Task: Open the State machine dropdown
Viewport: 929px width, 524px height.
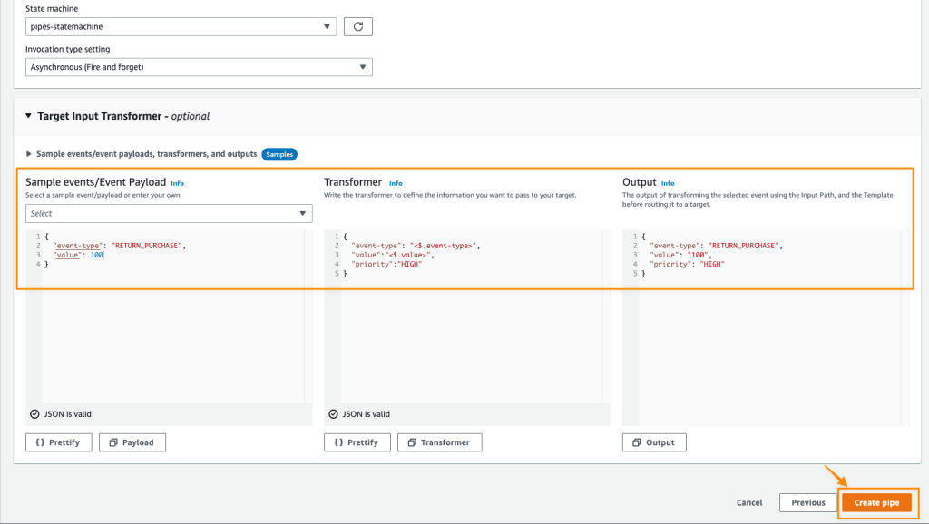Action: (x=181, y=26)
